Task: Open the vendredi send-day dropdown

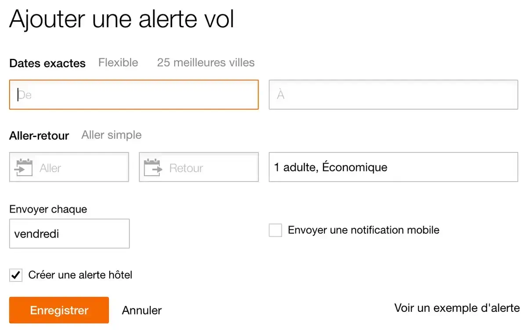Action: (x=69, y=234)
